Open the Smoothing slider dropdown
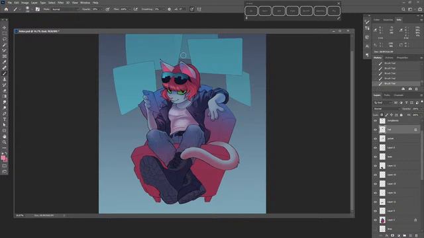Viewport: 424px width, 238px height. click(x=164, y=9)
